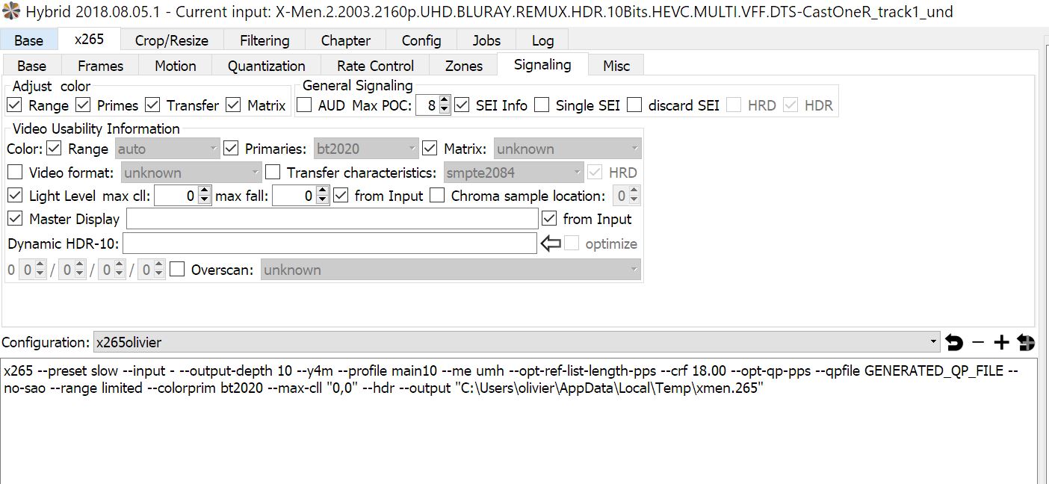1049x484 pixels.
Task: Enable the Transfer characteristics checkbox
Action: pyautogui.click(x=273, y=173)
